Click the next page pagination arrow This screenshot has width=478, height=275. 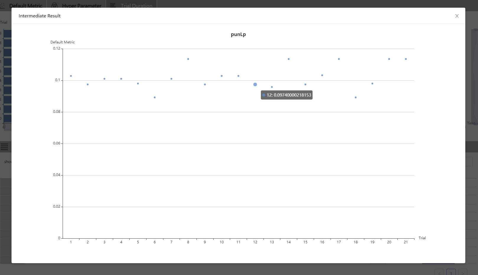tap(463, 273)
